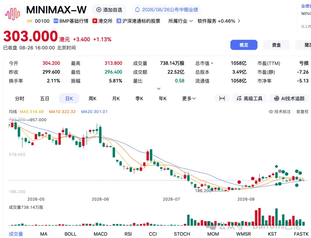Switch to the 资金 tab
Screen dimensions: 311x238
[276, 45]
